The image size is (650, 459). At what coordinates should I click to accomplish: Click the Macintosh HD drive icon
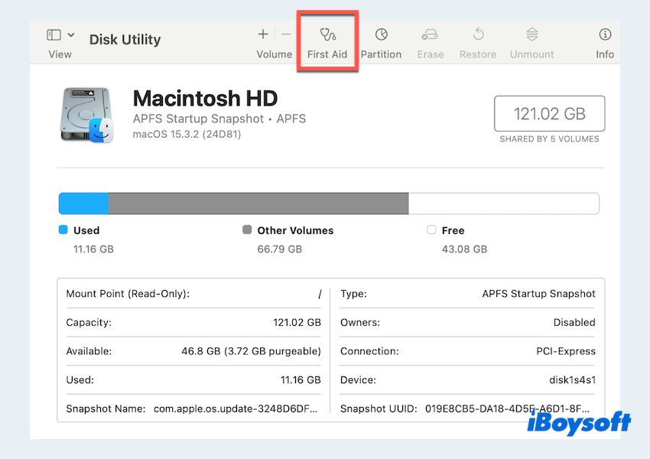pyautogui.click(x=86, y=115)
